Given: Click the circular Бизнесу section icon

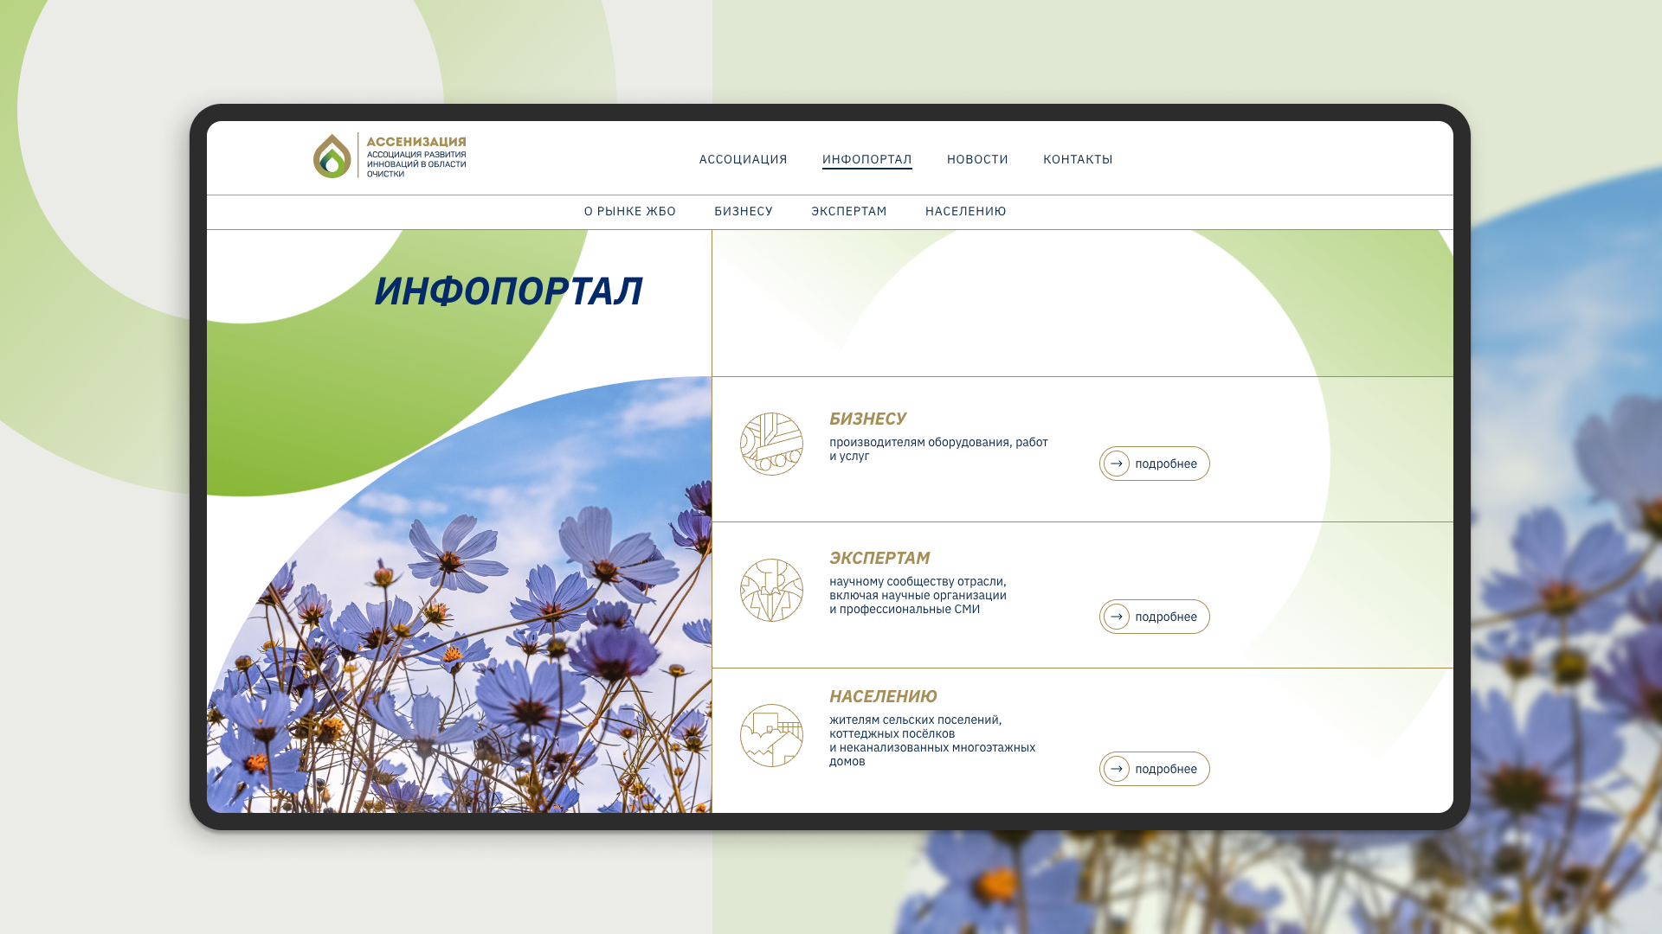Looking at the screenshot, I should tap(771, 444).
